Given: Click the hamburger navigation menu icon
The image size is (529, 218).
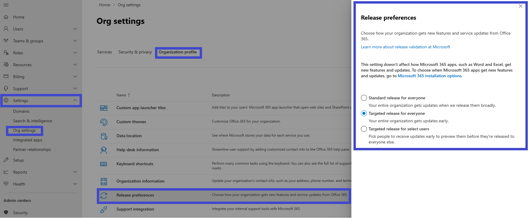Looking at the screenshot, I should coord(6,5).
